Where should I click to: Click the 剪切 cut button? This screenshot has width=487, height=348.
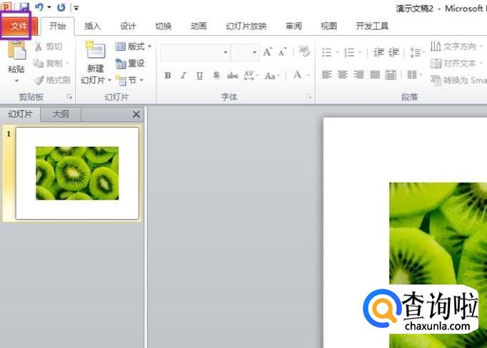[x=49, y=46]
